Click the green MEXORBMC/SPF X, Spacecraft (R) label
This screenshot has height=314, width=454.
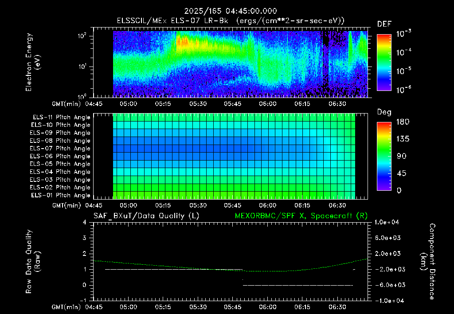[301, 216]
